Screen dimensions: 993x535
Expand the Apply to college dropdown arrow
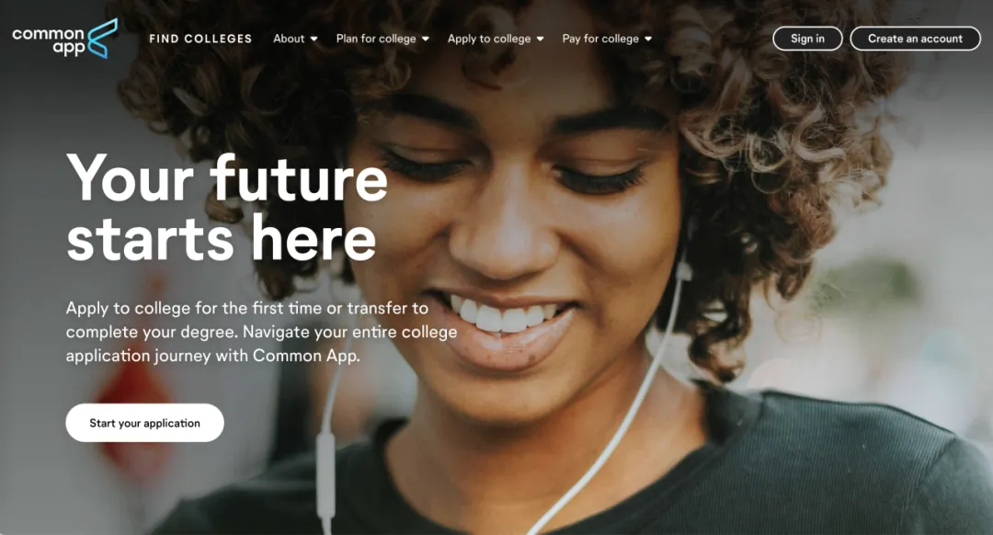[x=541, y=40]
